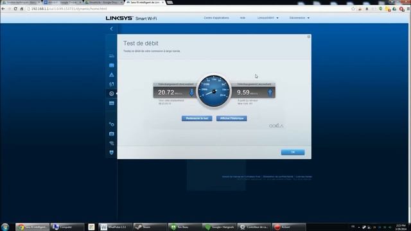Switch to Google+ Hangouts taskbar item

[219, 227]
